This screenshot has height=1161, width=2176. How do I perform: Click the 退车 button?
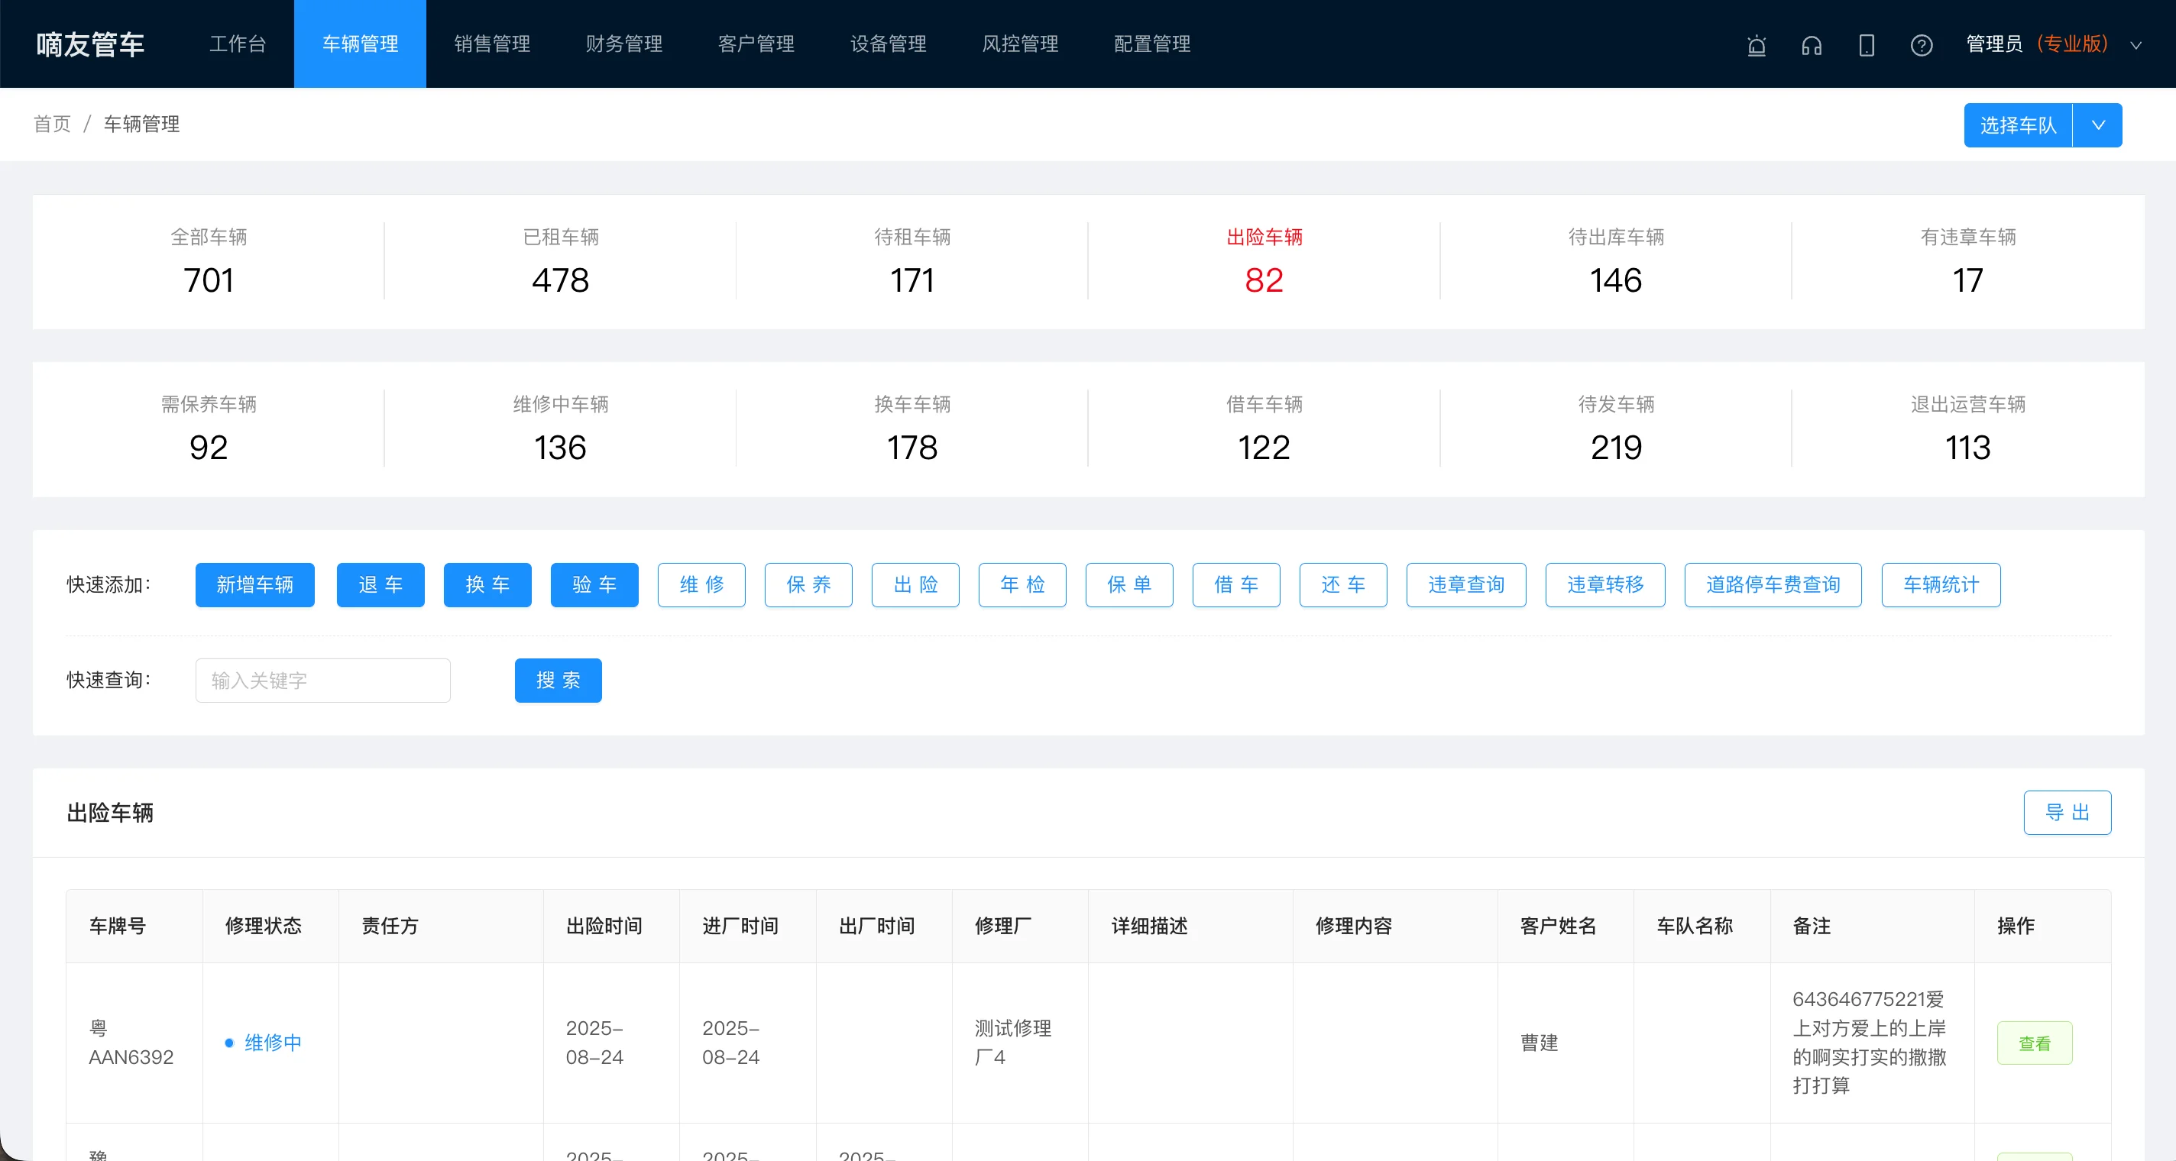380,584
